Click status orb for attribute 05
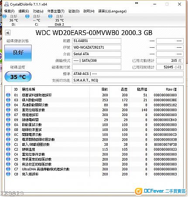 click(x=8, y=110)
